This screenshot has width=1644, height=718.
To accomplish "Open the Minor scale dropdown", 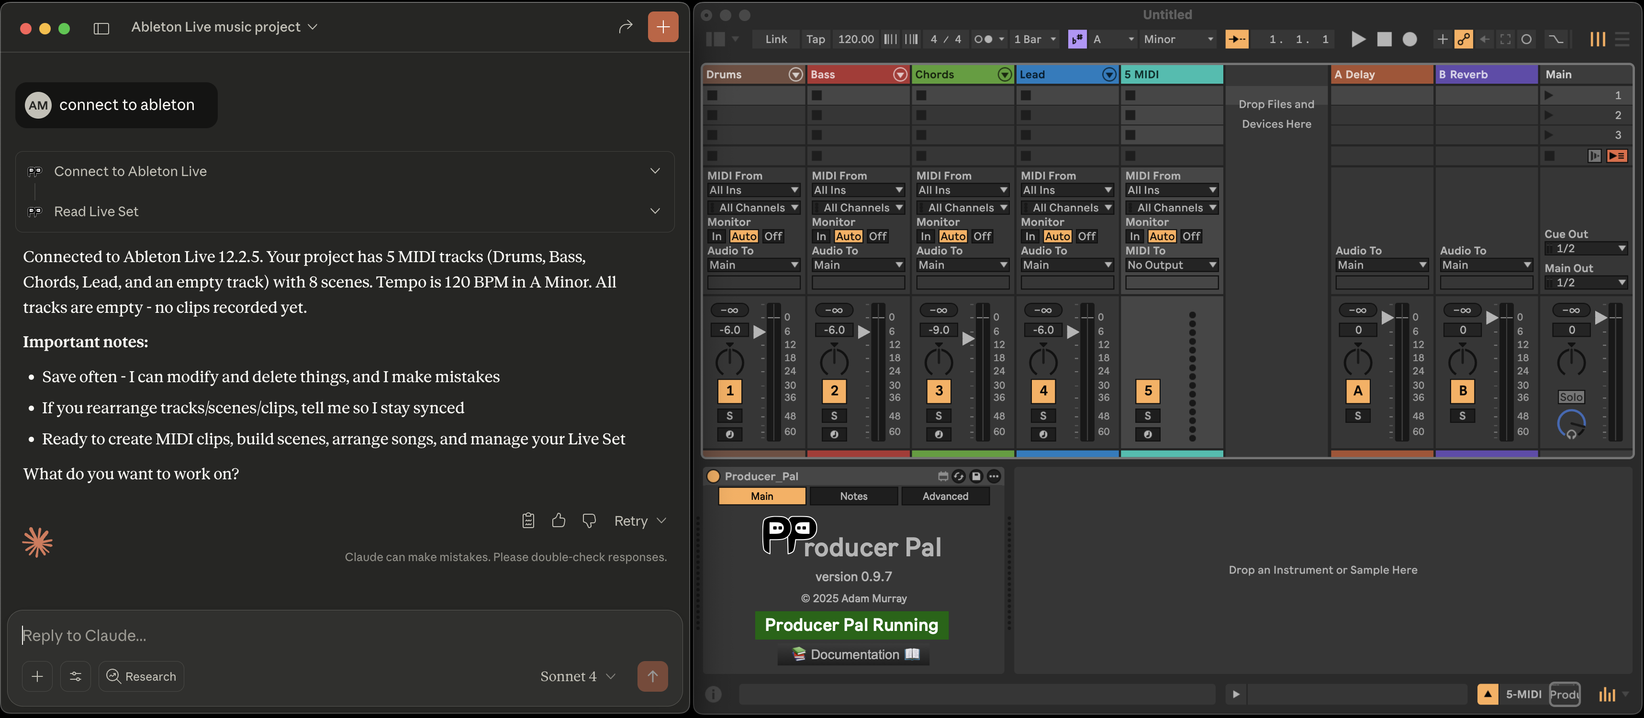I will point(1177,40).
